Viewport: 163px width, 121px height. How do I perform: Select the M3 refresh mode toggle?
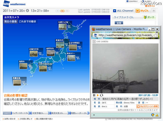tap(67, 11)
